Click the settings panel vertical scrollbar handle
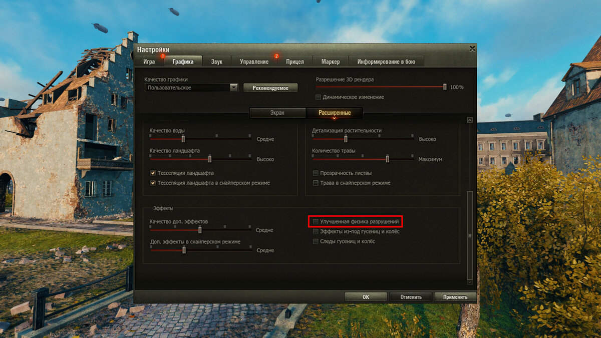 point(470,235)
